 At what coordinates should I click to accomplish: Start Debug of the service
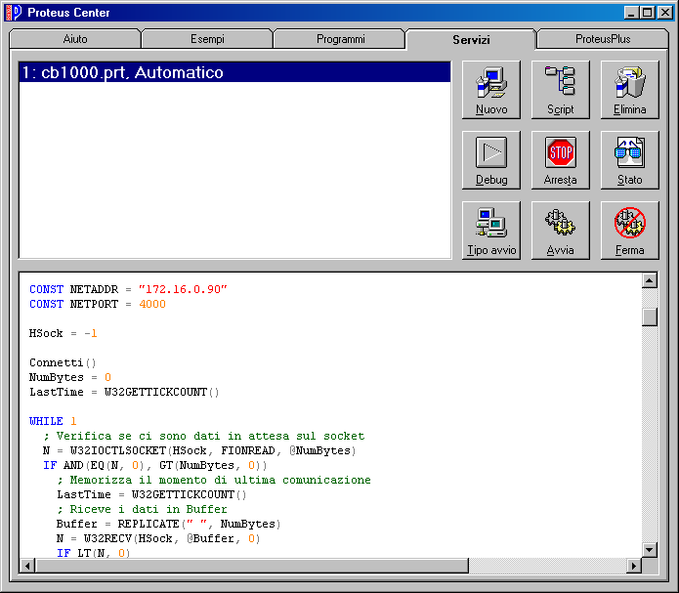[x=491, y=160]
